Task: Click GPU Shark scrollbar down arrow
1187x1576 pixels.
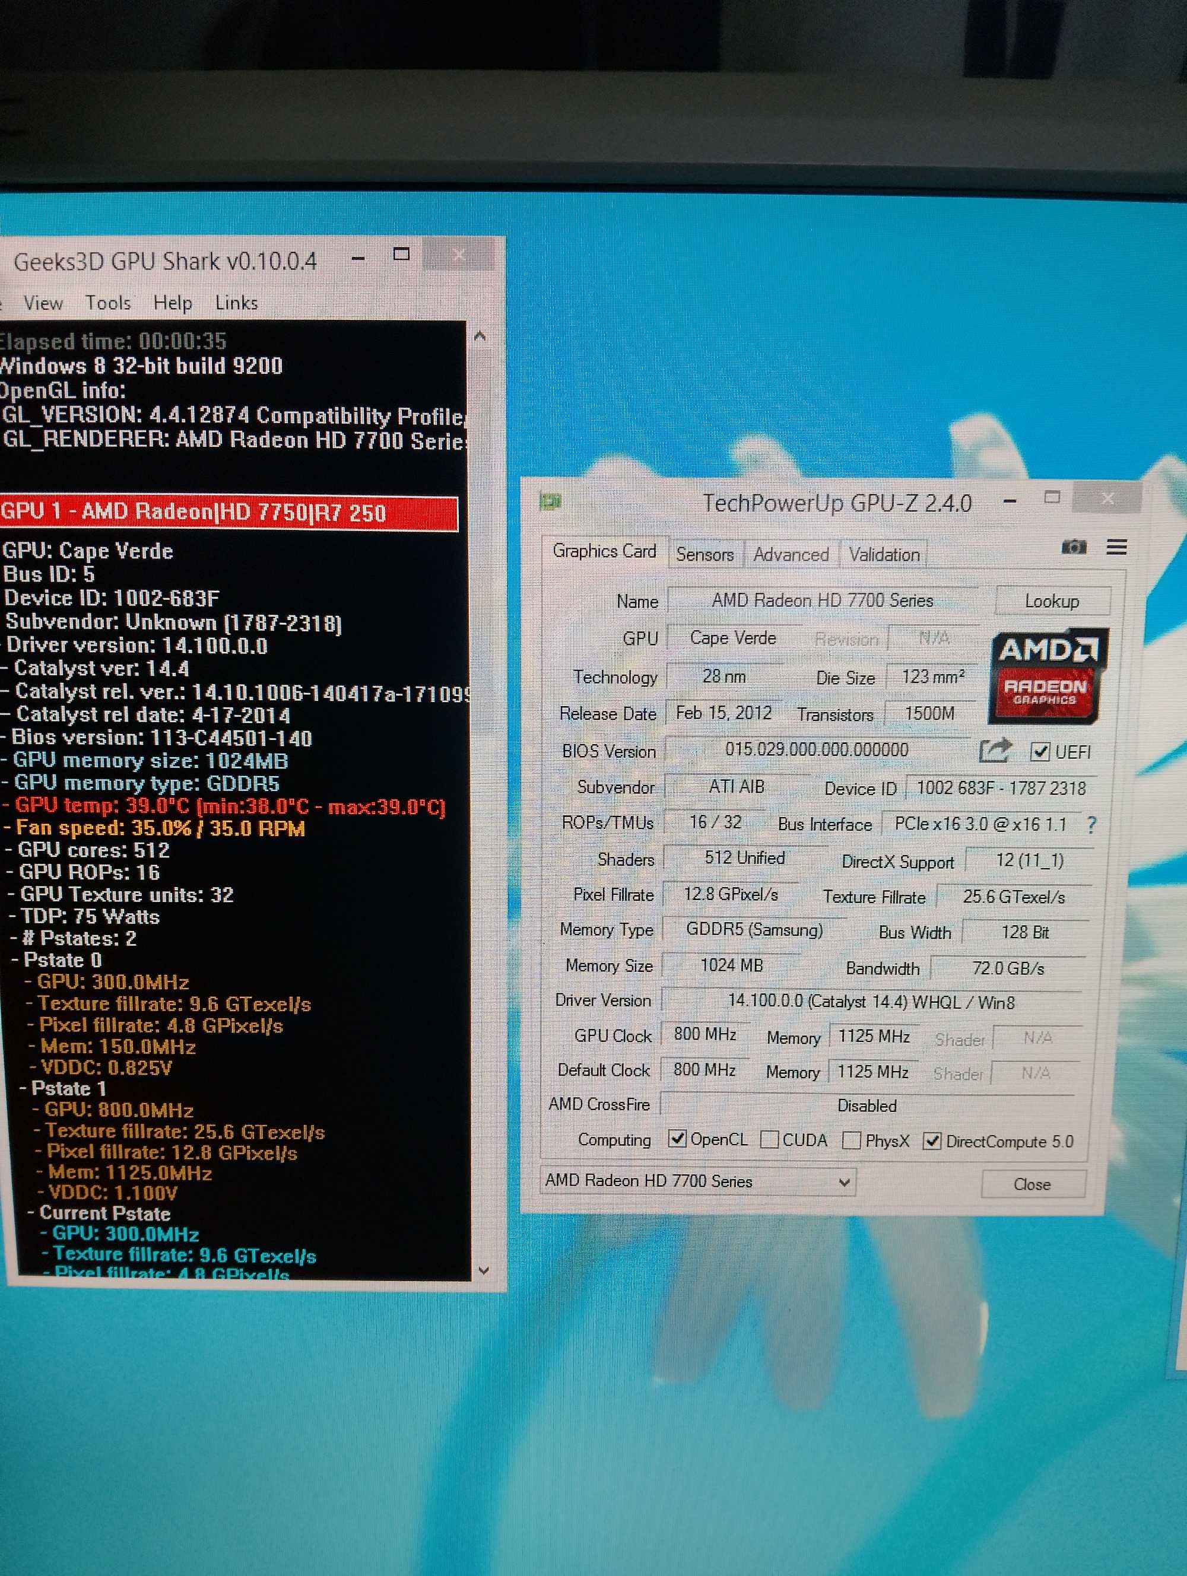Action: point(484,1270)
